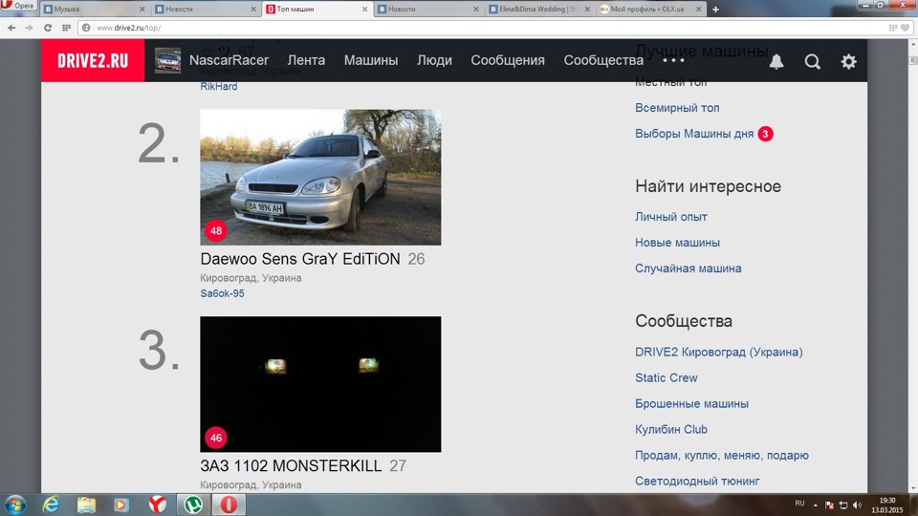The width and height of the screenshot is (918, 516).
Task: Open the site search magnifier icon
Action: point(812,61)
